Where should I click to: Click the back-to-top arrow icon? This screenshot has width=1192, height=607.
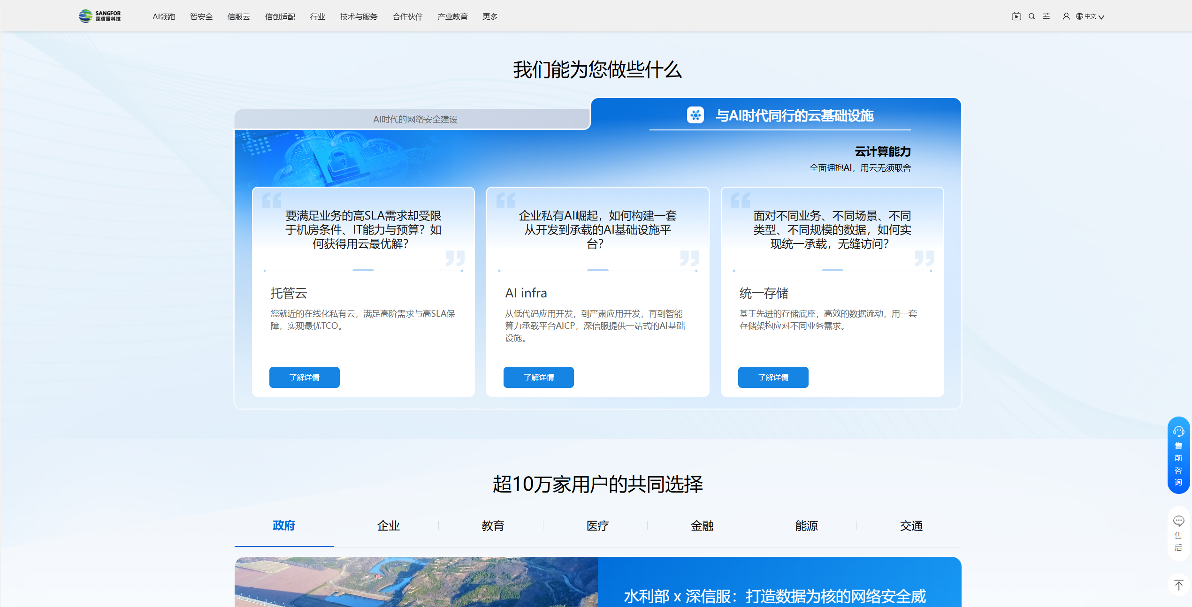tap(1178, 585)
